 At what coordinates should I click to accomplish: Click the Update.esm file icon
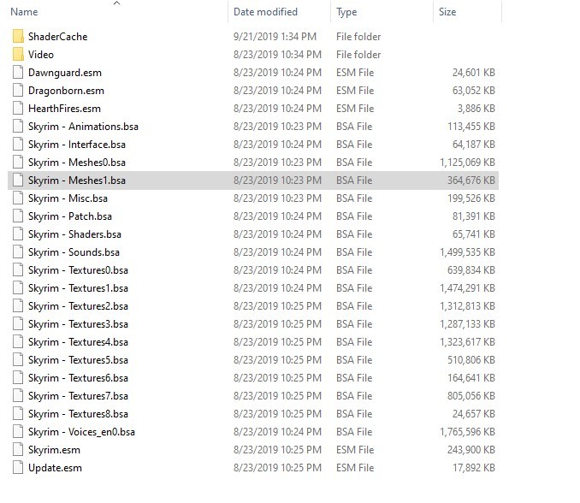(x=18, y=468)
